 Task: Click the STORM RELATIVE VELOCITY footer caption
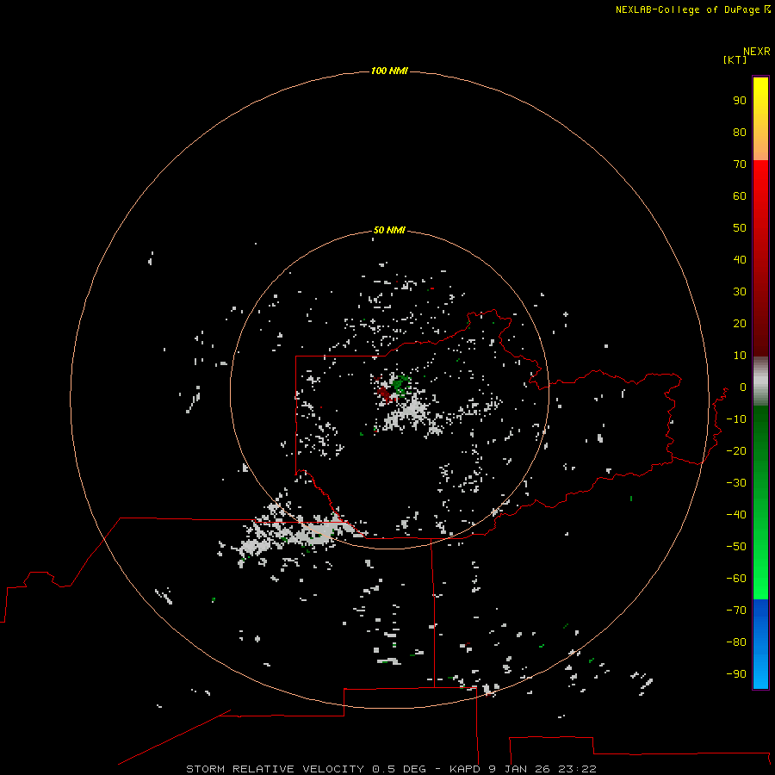(x=392, y=769)
